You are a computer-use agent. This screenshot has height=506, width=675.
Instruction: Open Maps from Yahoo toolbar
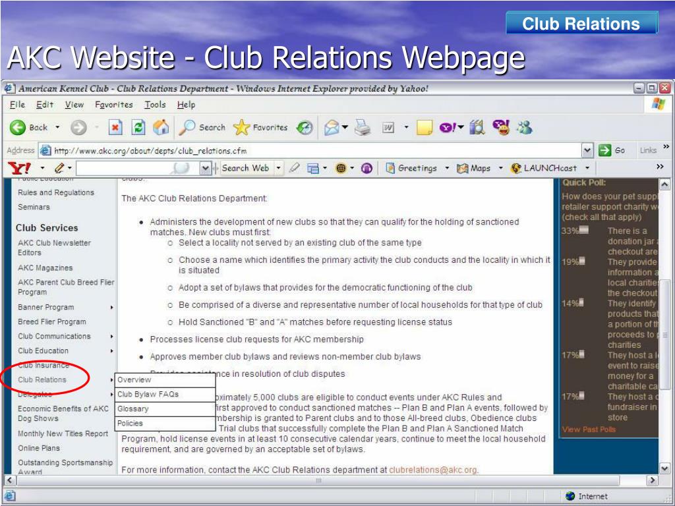[473, 168]
